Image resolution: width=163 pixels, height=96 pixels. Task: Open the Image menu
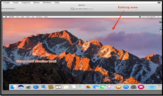coord(6,3)
